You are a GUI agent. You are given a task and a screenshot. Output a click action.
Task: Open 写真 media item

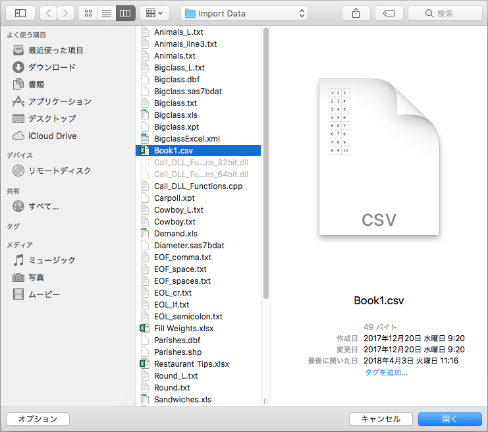coord(28,277)
